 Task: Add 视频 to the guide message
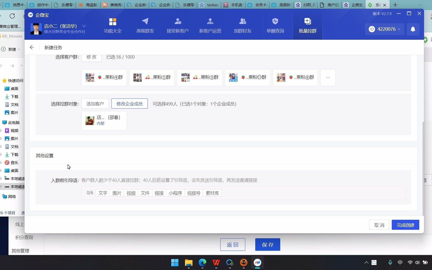[x=131, y=193]
